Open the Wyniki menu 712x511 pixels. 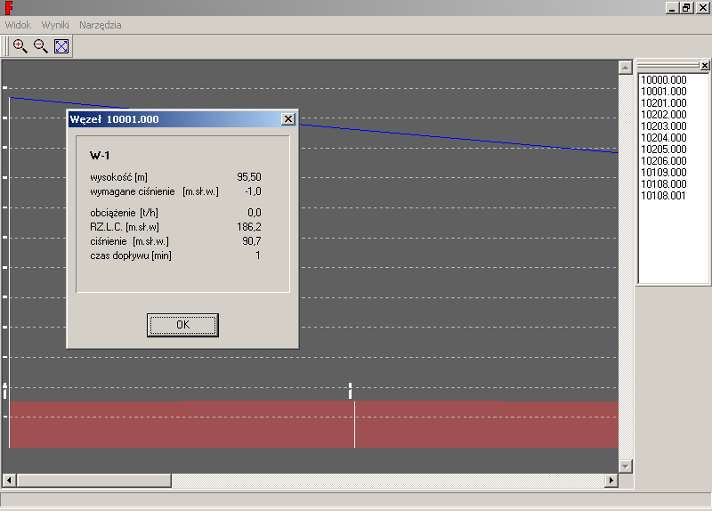pos(55,25)
